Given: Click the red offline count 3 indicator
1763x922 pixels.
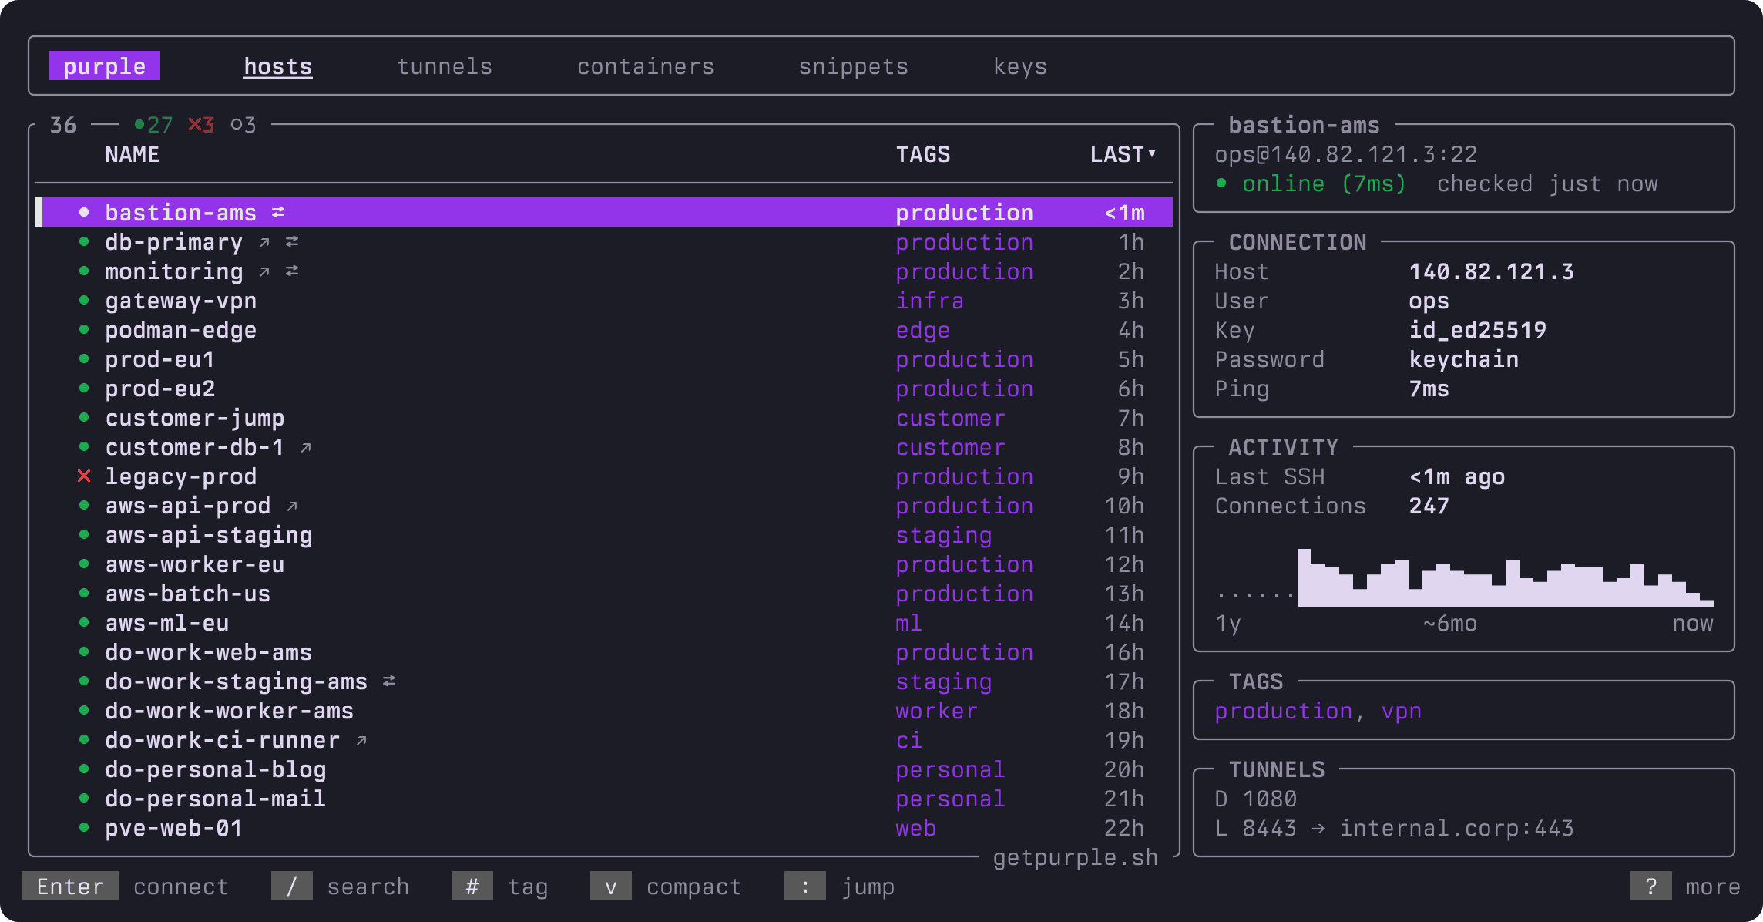Looking at the screenshot, I should pos(201,124).
